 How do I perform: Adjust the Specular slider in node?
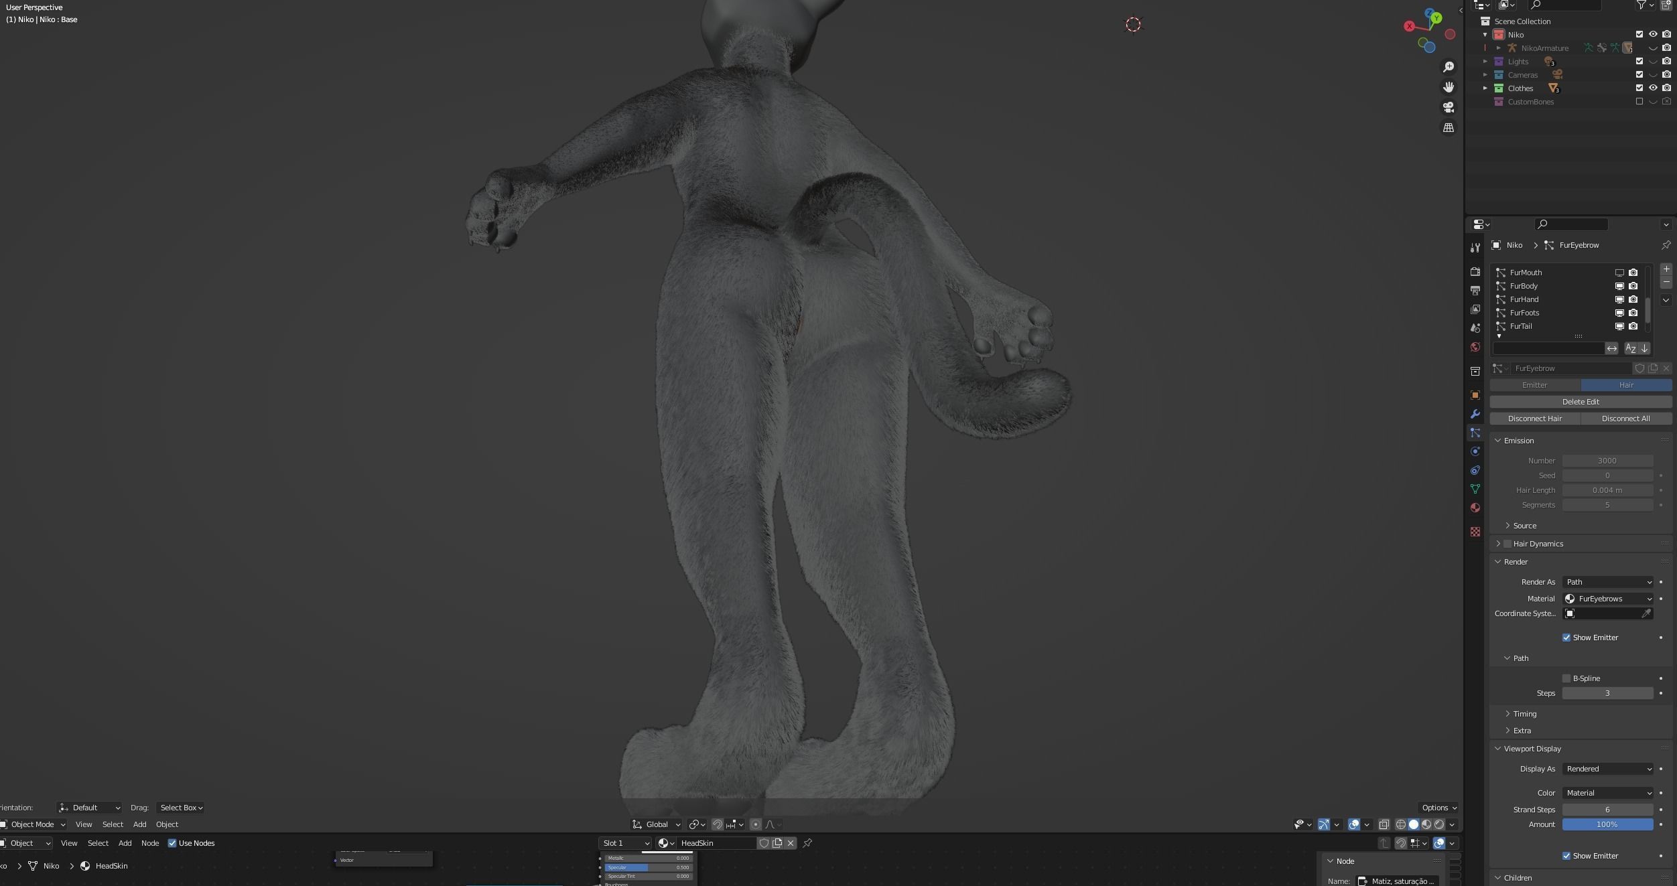point(648,867)
